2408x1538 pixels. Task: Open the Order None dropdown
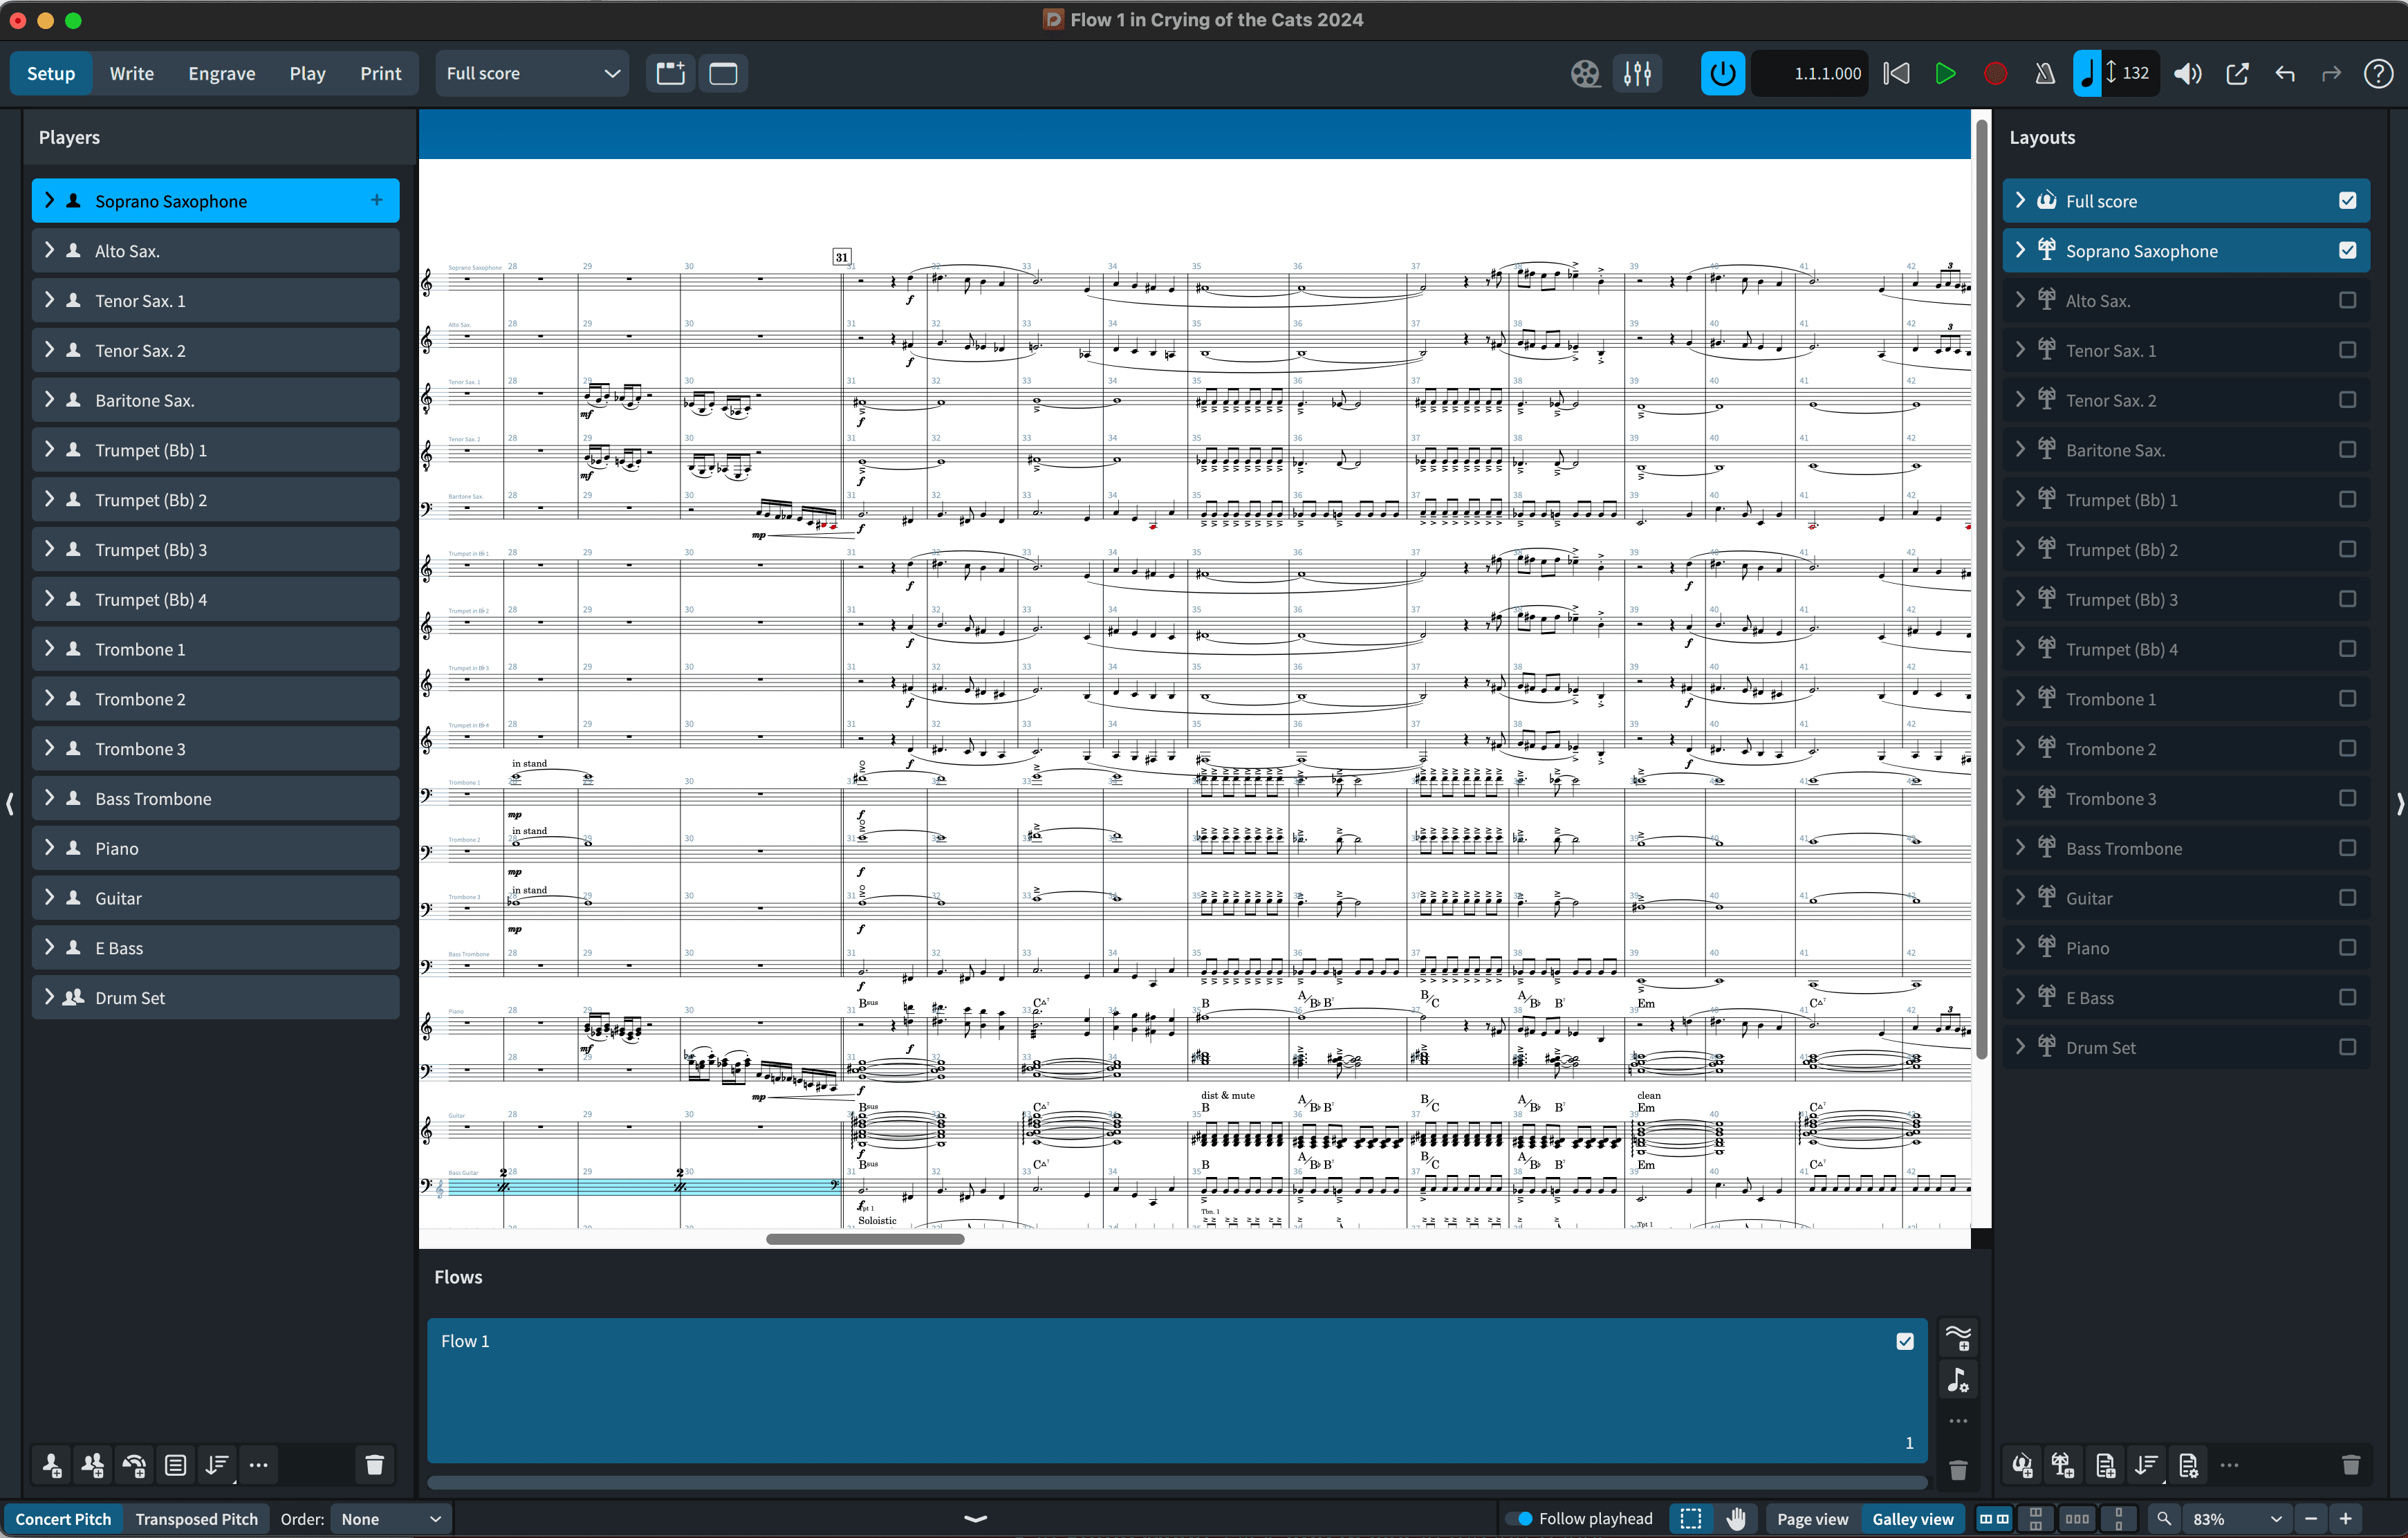pos(391,1518)
